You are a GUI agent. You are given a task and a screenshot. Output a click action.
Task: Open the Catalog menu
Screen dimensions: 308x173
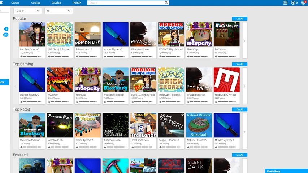[36, 3]
